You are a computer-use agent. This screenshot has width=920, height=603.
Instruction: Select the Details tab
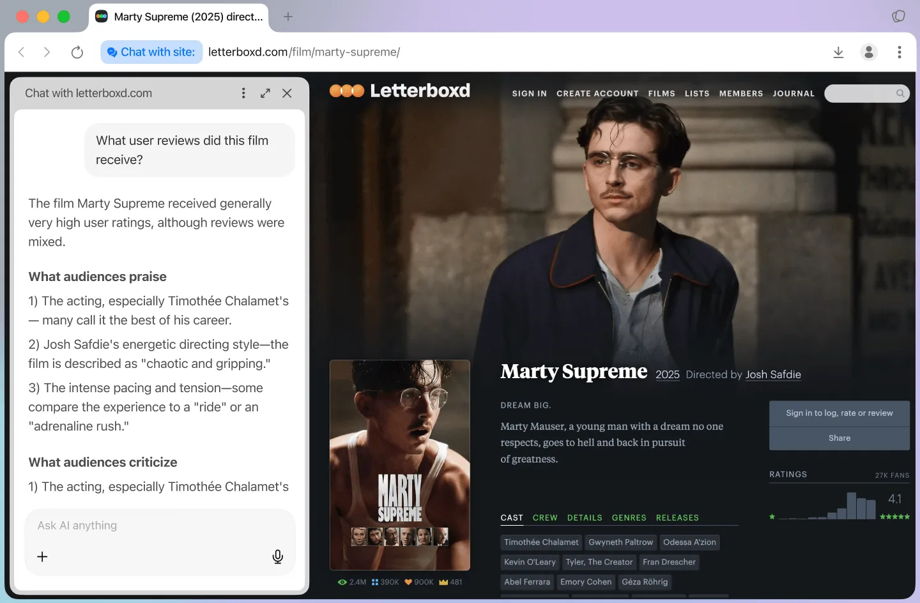pyautogui.click(x=585, y=518)
